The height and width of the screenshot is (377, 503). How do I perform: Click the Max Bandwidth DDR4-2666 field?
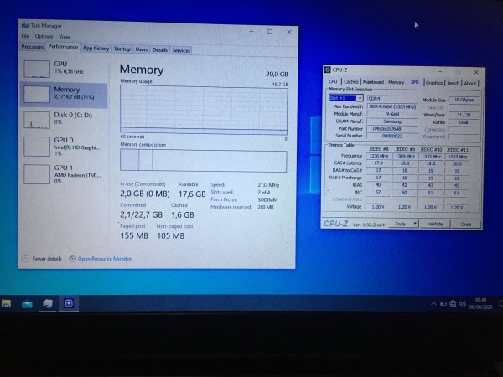pyautogui.click(x=392, y=106)
